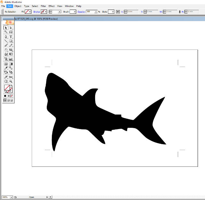Expand the status bar Open popup arrow

(47, 197)
